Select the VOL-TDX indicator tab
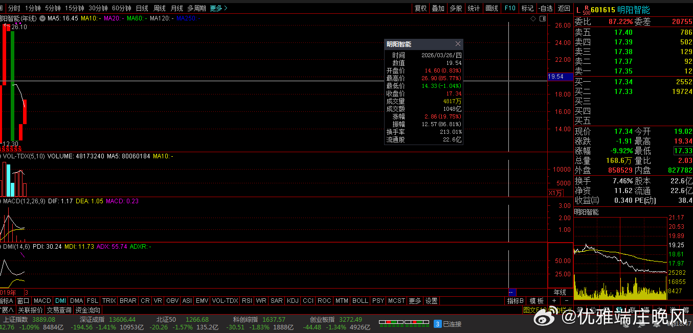 click(x=225, y=301)
